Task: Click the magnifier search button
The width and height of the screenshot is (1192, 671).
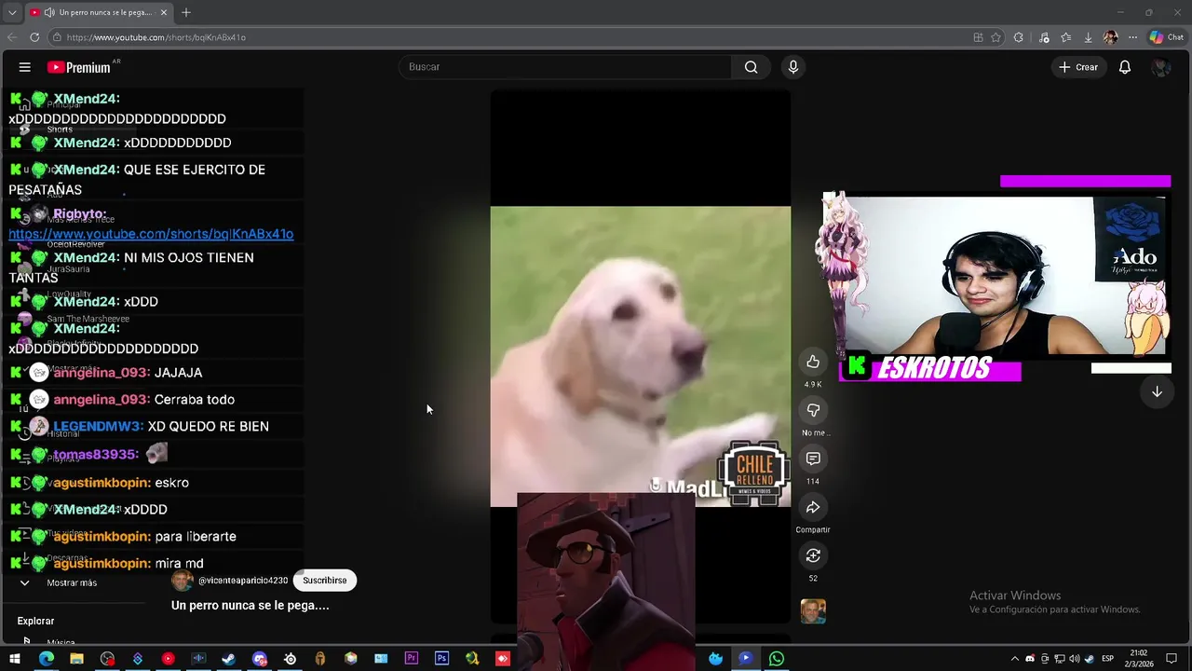Action: tap(751, 67)
